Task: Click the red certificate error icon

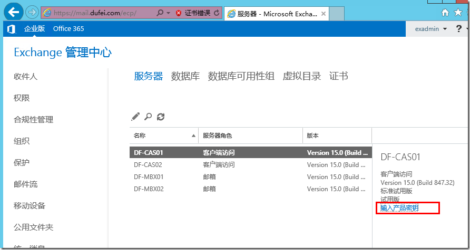Action: [x=179, y=13]
